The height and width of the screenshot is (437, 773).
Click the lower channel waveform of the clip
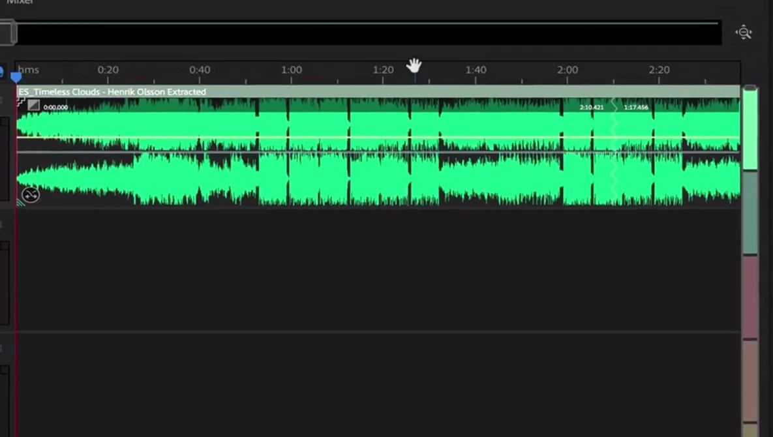[x=378, y=179]
